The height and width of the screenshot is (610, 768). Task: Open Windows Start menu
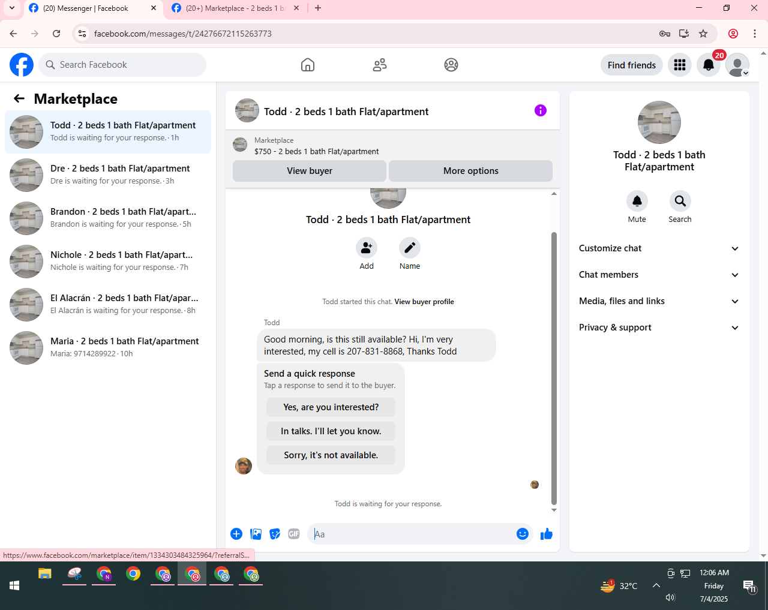14,586
